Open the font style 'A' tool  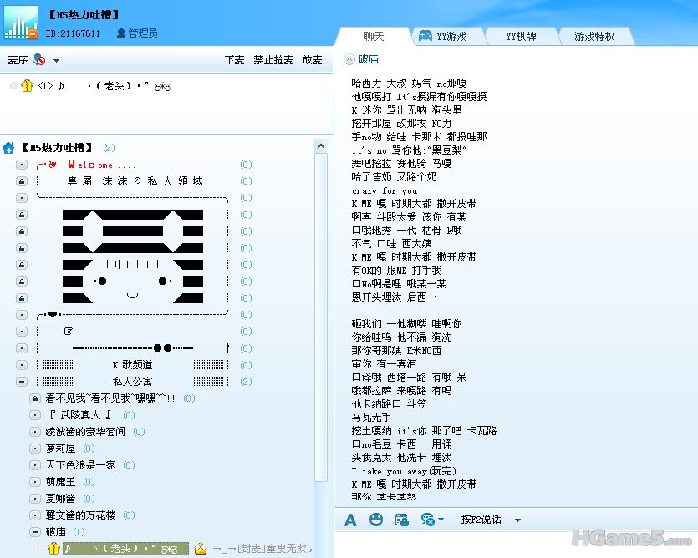click(x=350, y=520)
